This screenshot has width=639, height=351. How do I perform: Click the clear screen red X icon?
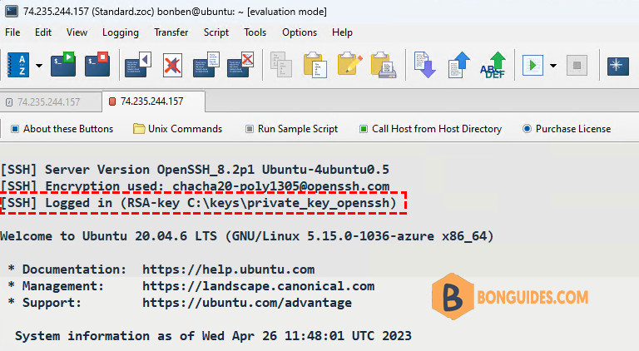coord(172,65)
